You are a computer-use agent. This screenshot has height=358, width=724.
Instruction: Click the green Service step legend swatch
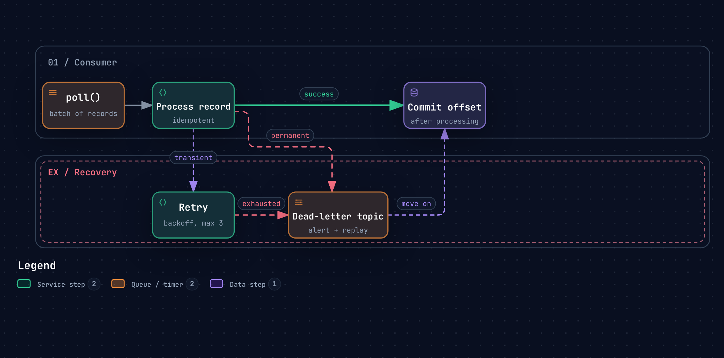[24, 284]
